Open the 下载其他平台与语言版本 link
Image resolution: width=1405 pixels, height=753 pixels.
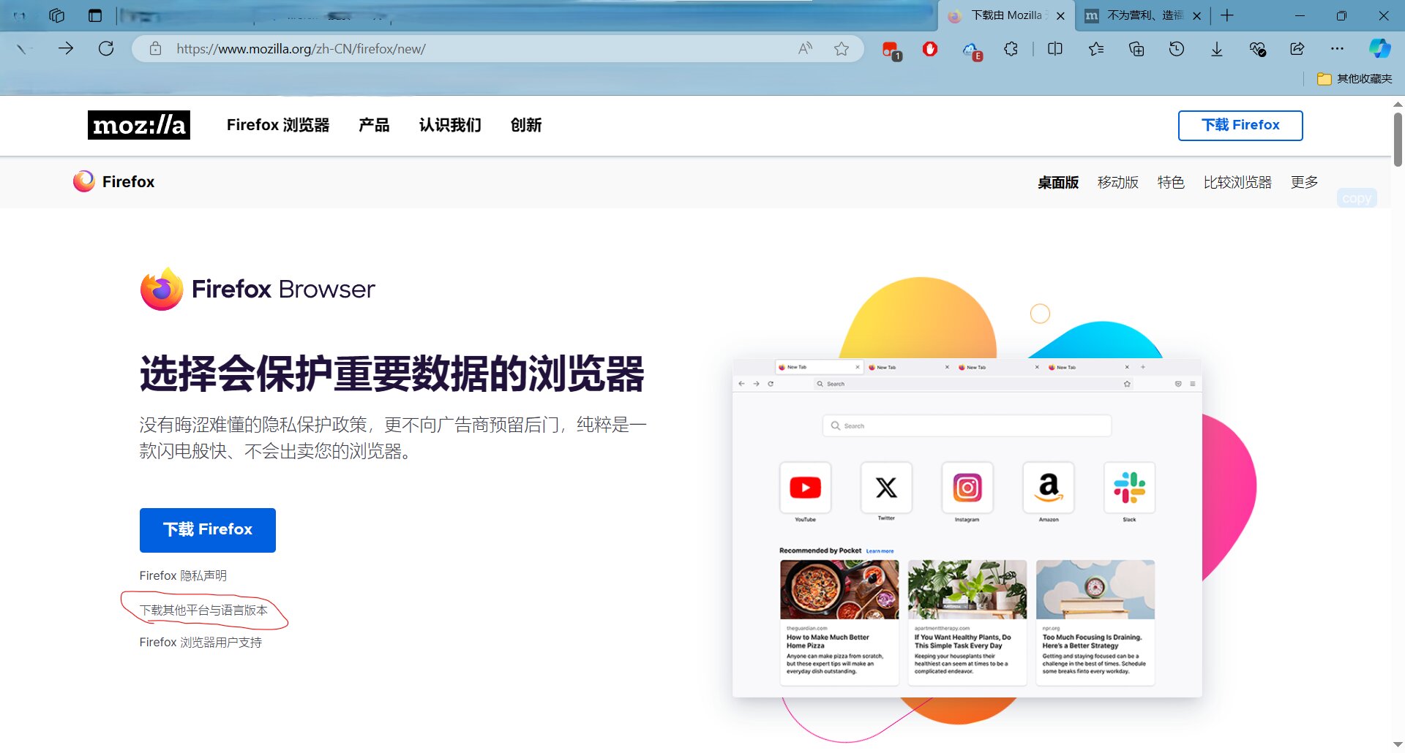pyautogui.click(x=203, y=610)
